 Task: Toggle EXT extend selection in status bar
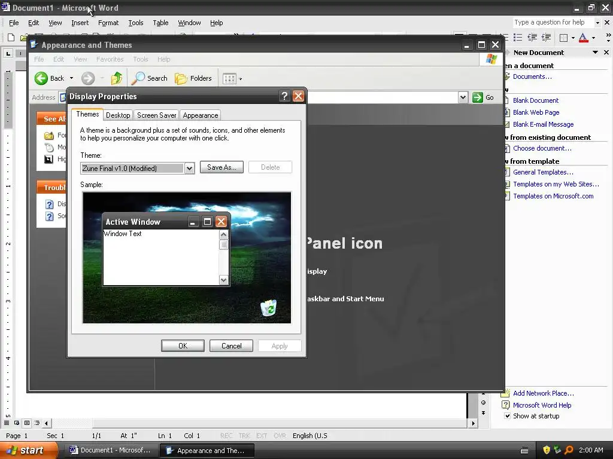[262, 436]
